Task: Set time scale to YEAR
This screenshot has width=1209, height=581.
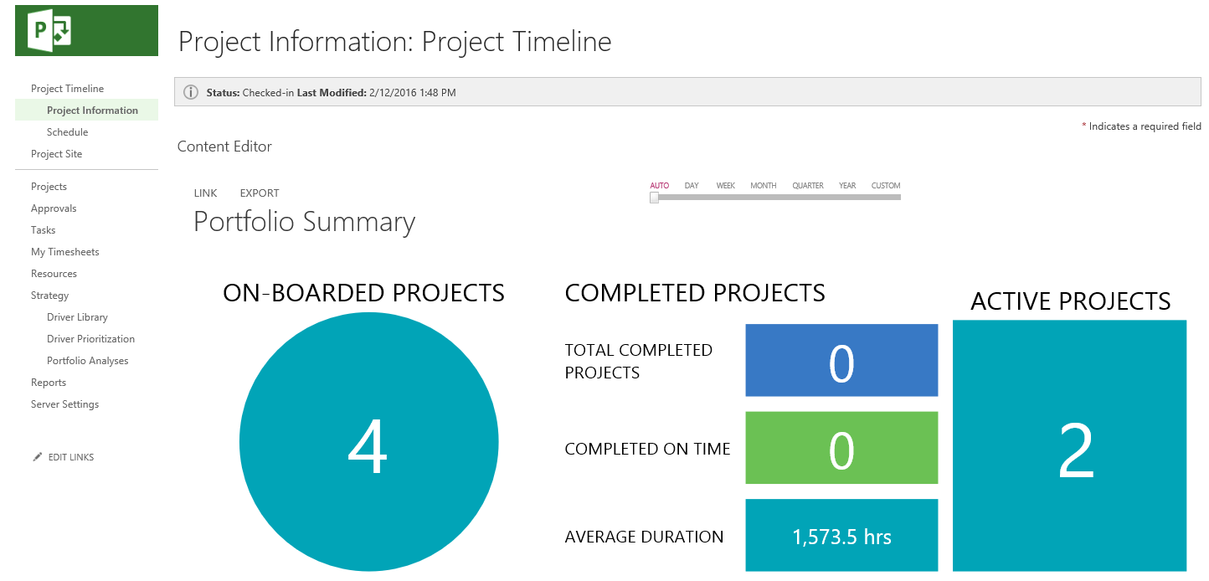Action: click(847, 186)
